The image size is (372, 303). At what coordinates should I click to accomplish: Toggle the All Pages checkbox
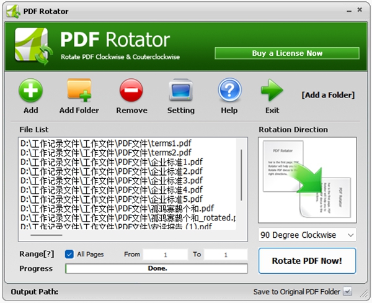click(69, 254)
